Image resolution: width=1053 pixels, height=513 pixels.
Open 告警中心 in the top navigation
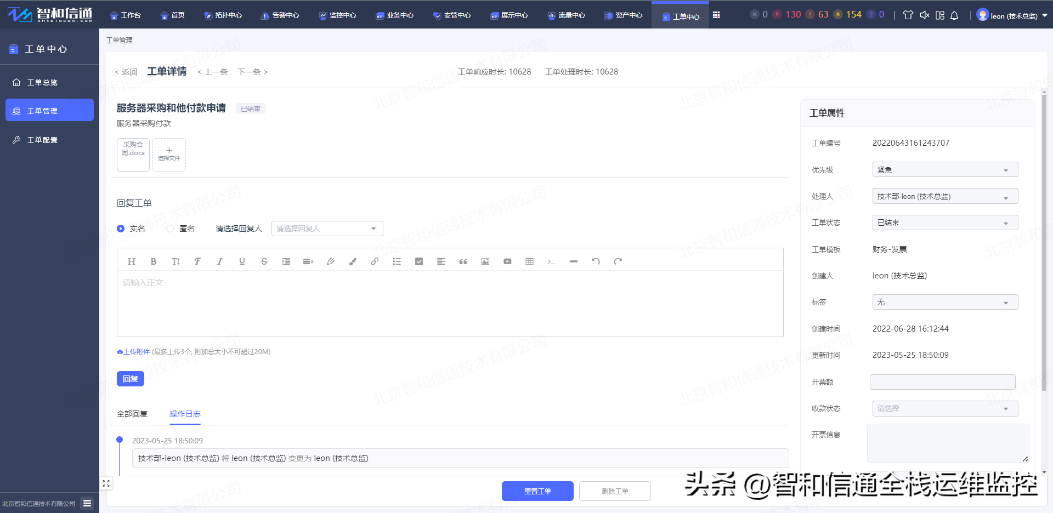280,15
